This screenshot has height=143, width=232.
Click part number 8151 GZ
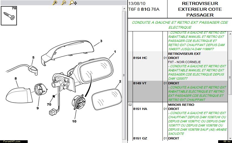pos(140,138)
